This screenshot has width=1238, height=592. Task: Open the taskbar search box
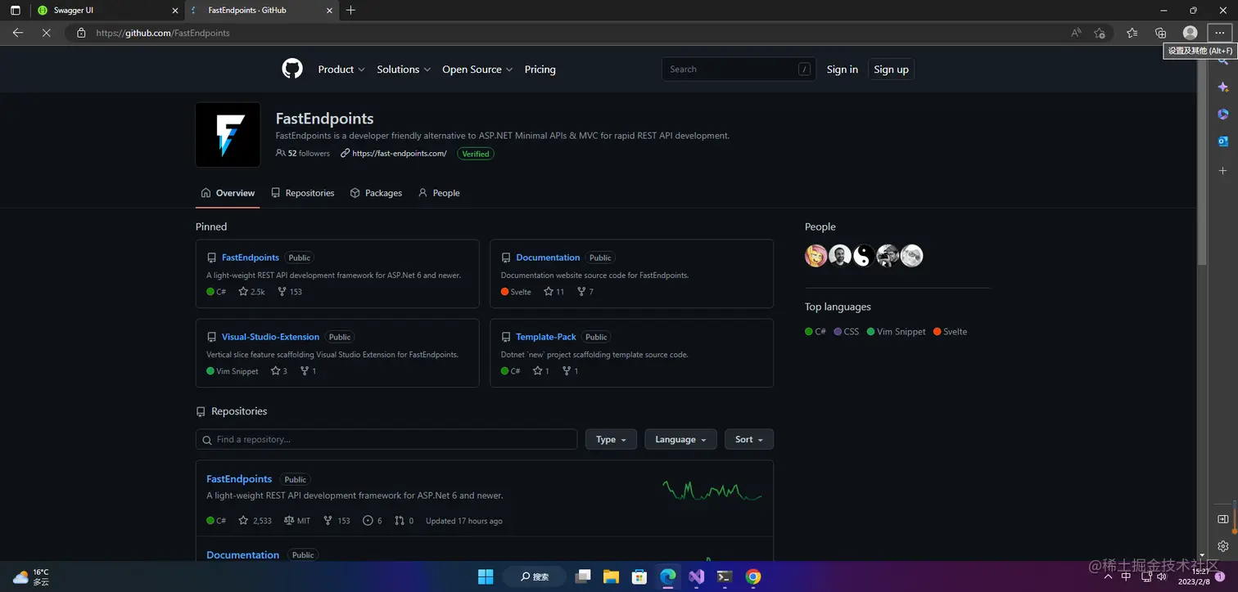click(534, 576)
